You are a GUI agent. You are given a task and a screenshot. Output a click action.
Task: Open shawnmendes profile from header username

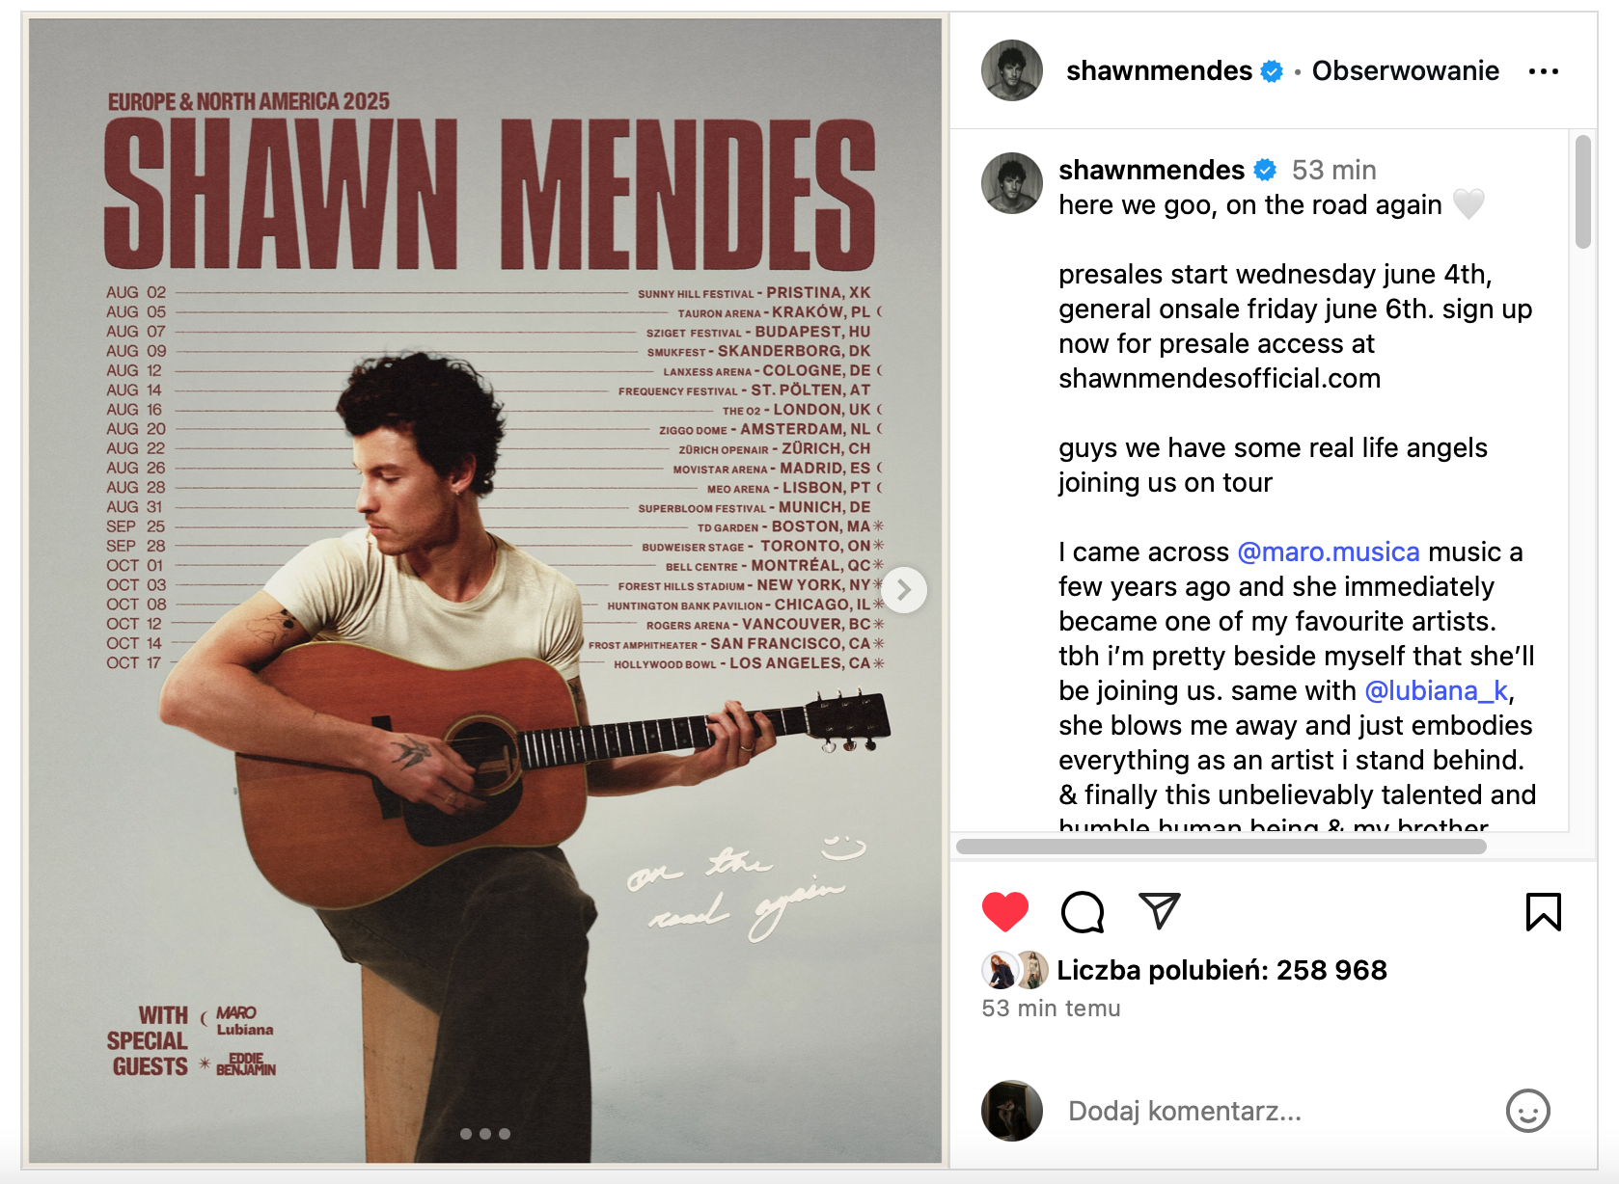pos(1159,70)
